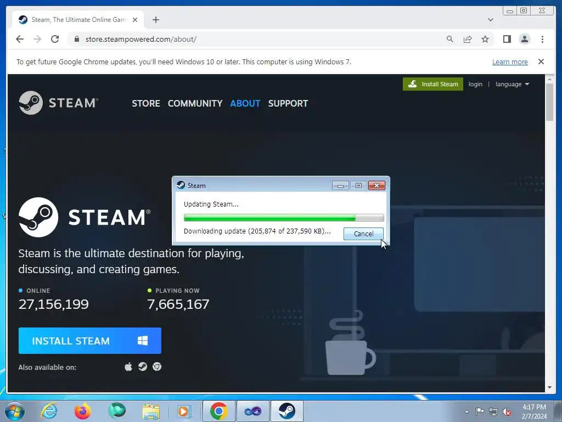Image resolution: width=562 pixels, height=422 pixels.
Task: Open the muted volume tray icon
Action: (x=507, y=412)
